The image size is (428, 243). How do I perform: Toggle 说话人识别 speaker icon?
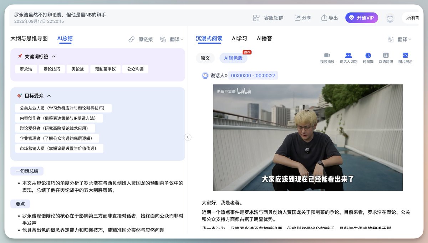point(348,55)
